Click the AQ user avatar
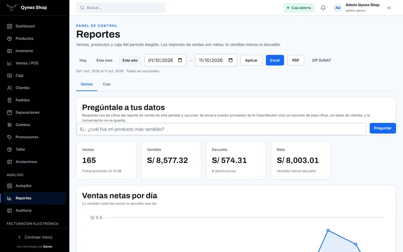Image resolution: width=403 pixels, height=252 pixels. coord(338,8)
